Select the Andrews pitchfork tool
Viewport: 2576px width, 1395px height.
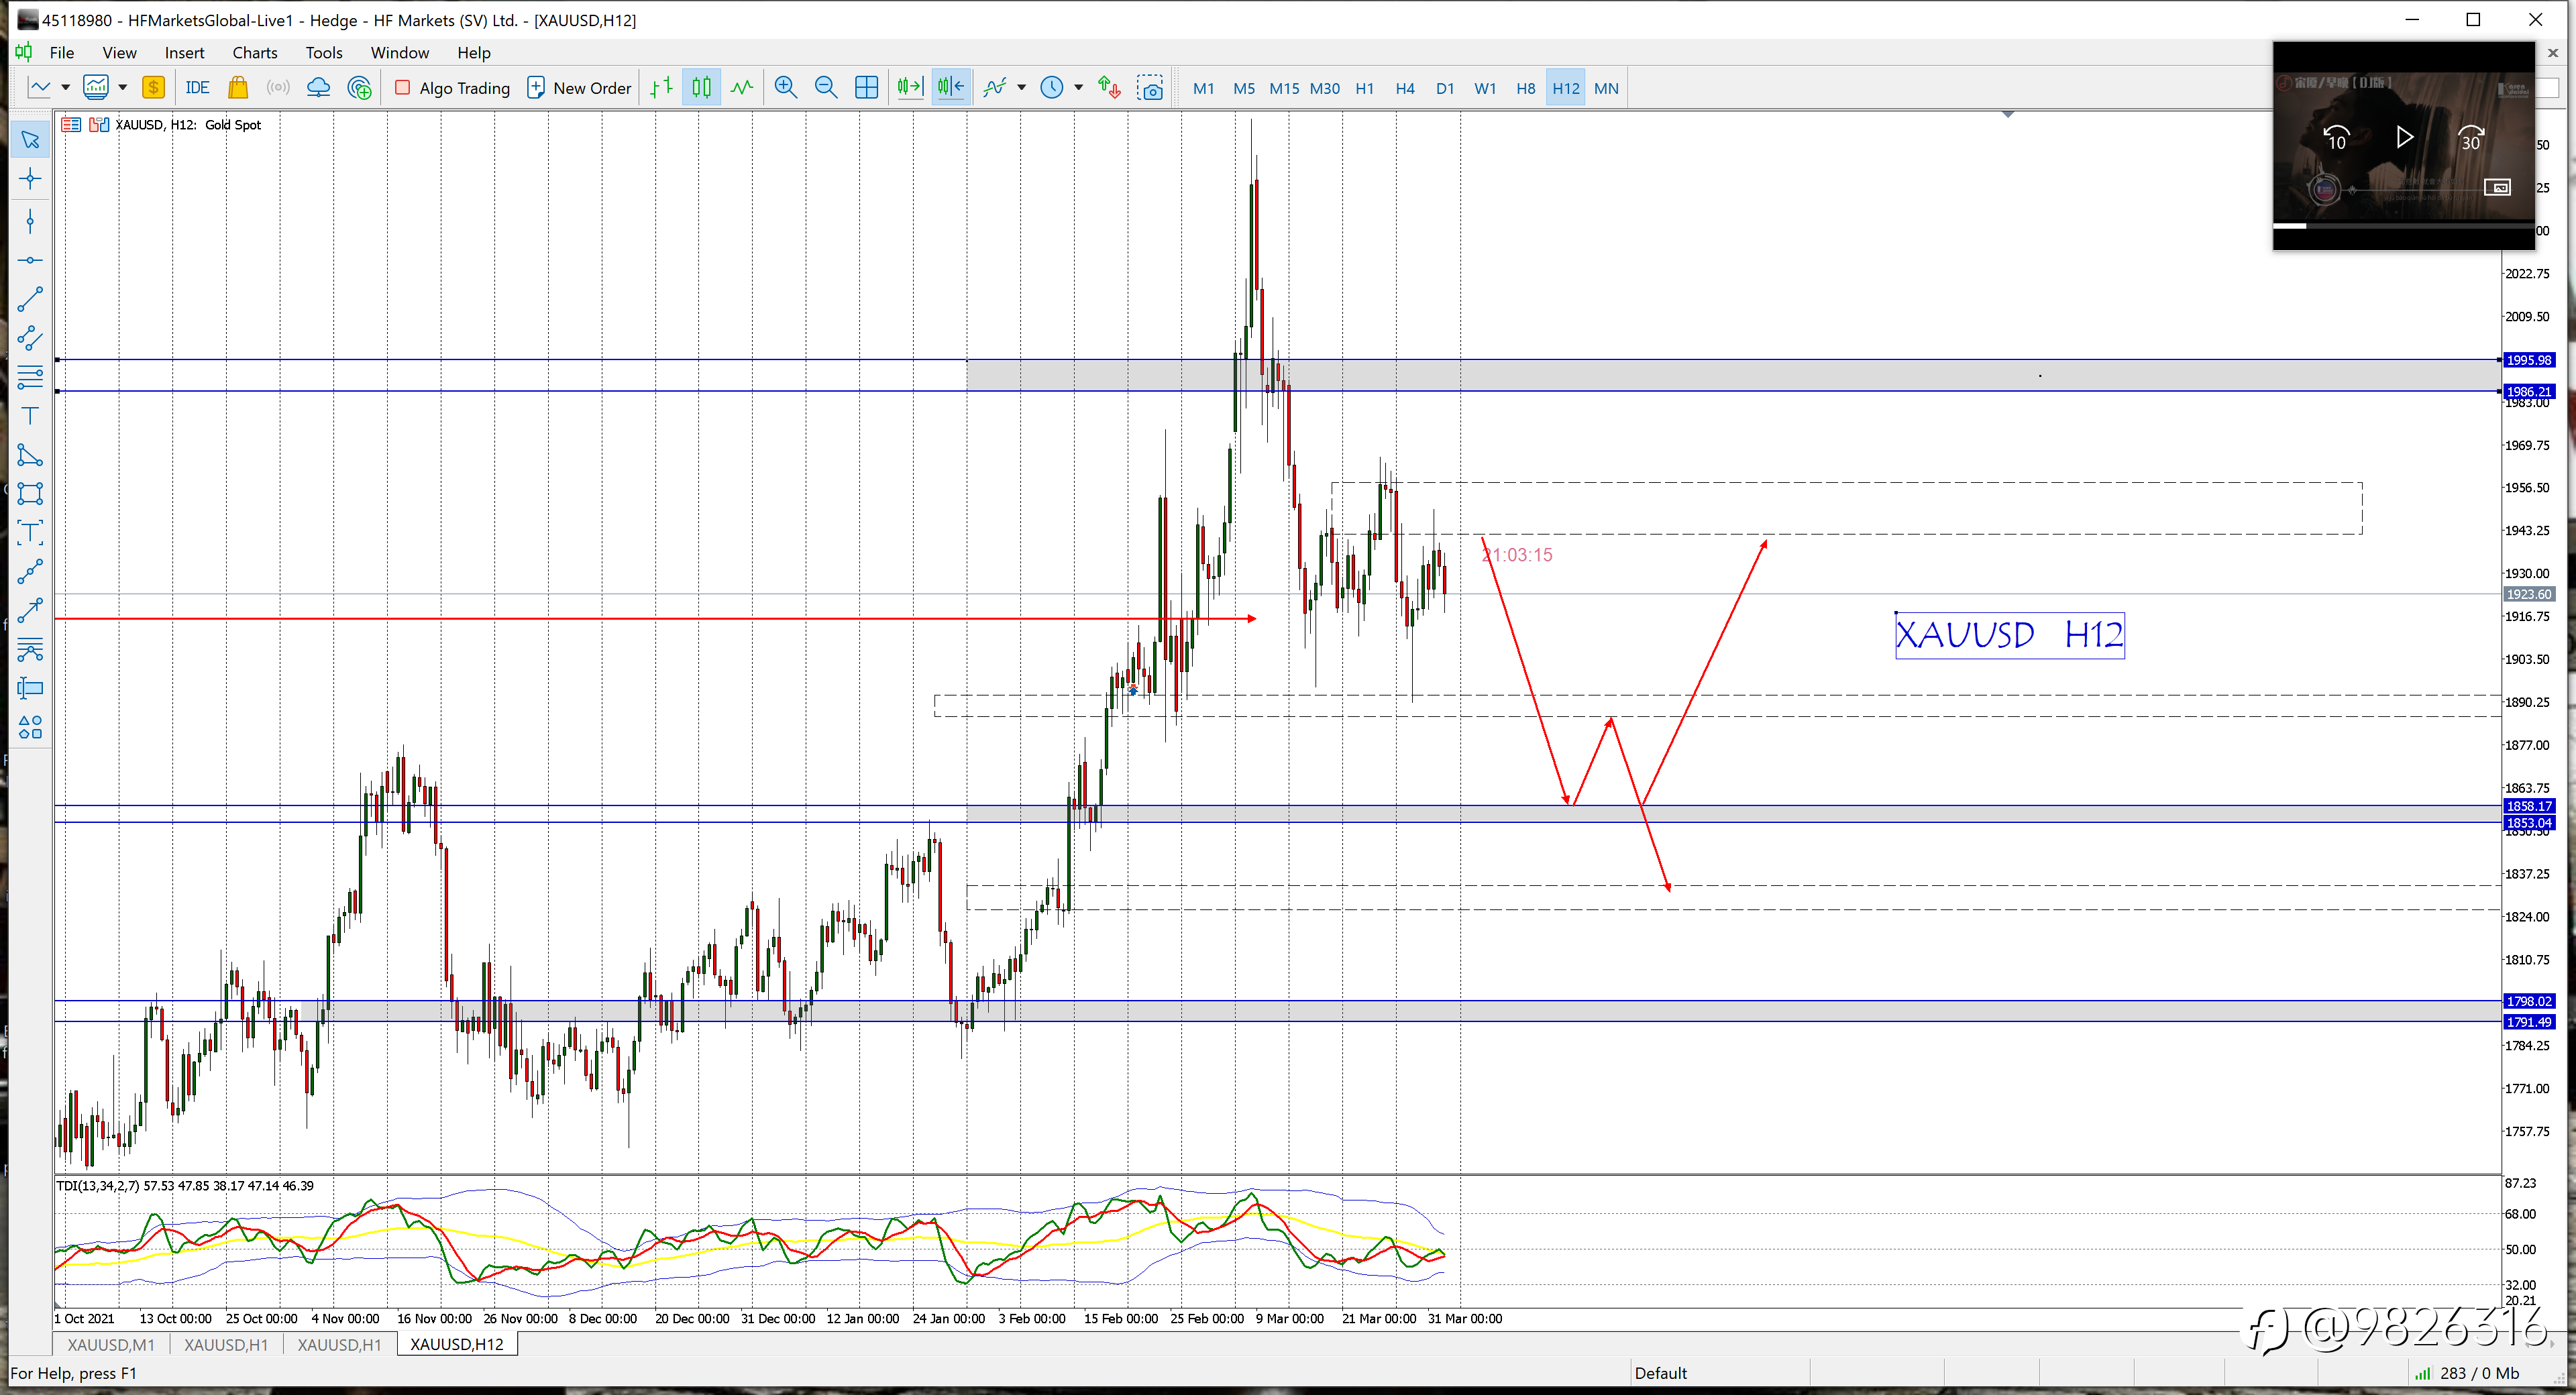(30, 650)
